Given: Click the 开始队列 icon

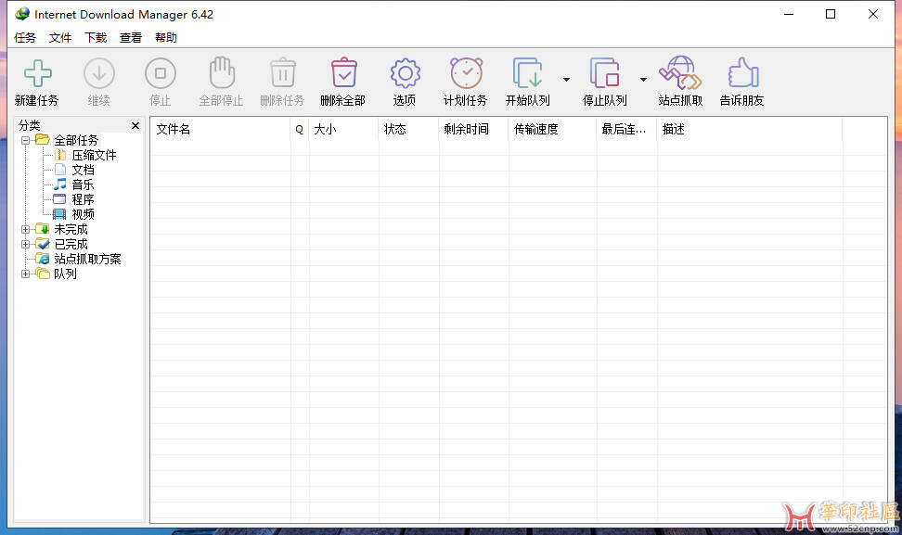Looking at the screenshot, I should click(527, 73).
